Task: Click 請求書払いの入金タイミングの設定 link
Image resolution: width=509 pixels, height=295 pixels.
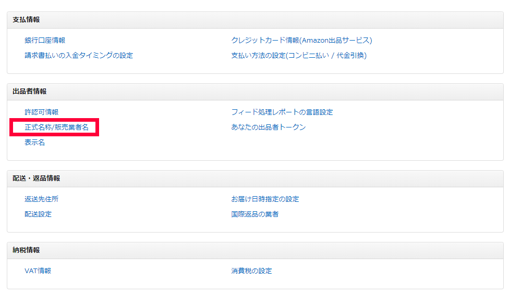Action: pos(79,55)
